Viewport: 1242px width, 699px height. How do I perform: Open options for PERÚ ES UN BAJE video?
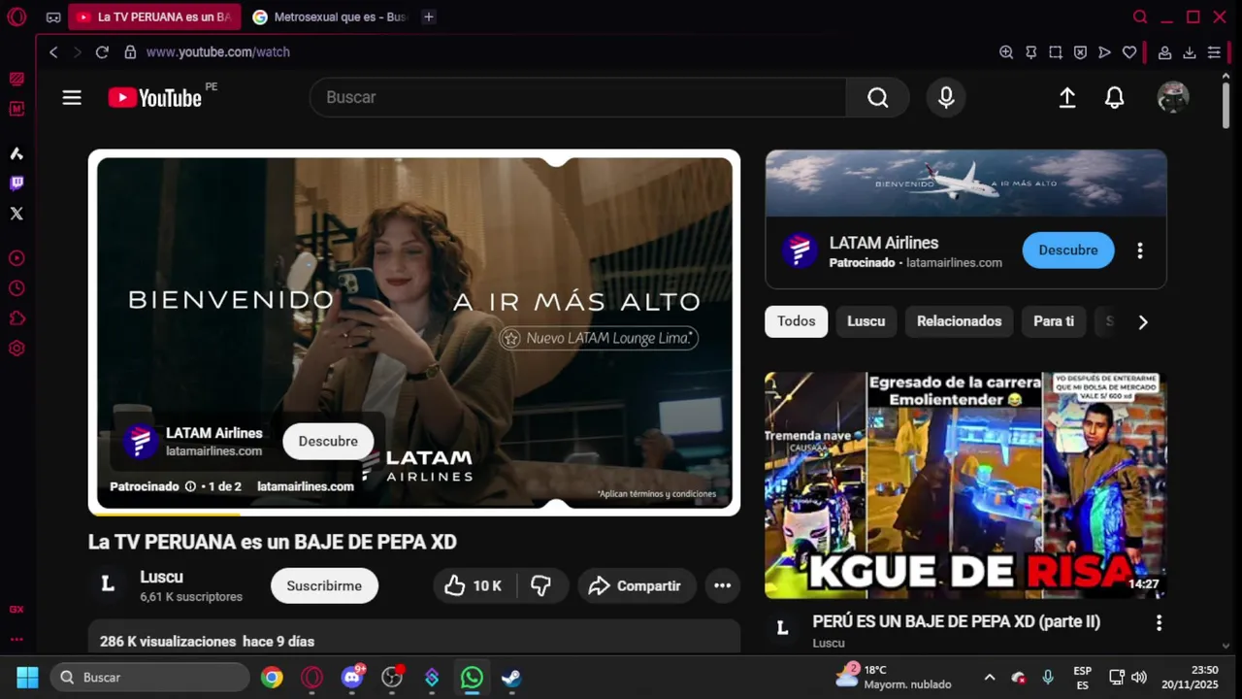click(x=1159, y=623)
